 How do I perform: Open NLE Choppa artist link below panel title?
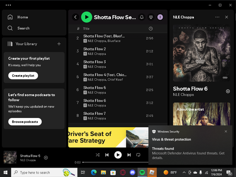(183, 95)
